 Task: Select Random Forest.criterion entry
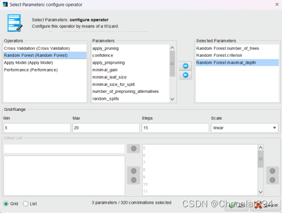click(237, 55)
